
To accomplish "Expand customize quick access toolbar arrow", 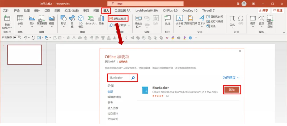I will [196, 38].
